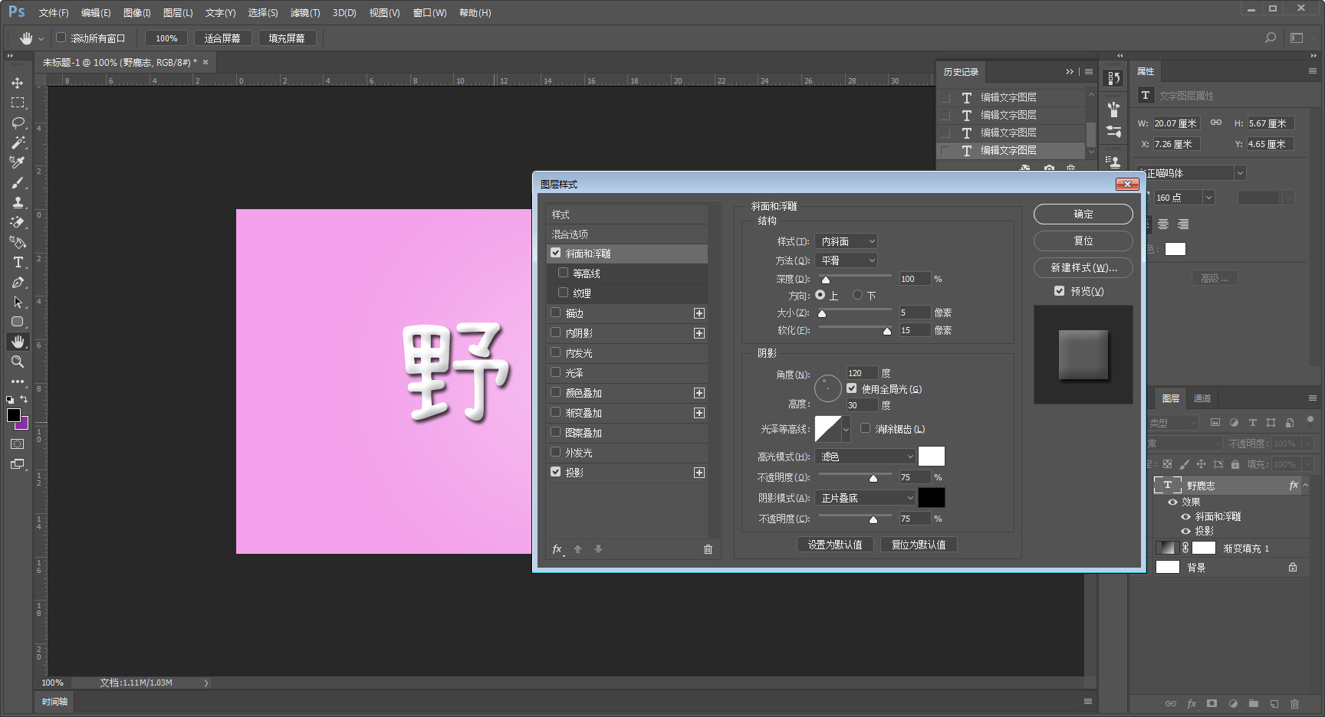Select the Rectangular Marquee tool
Viewport: 1325px width, 717px height.
click(18, 103)
